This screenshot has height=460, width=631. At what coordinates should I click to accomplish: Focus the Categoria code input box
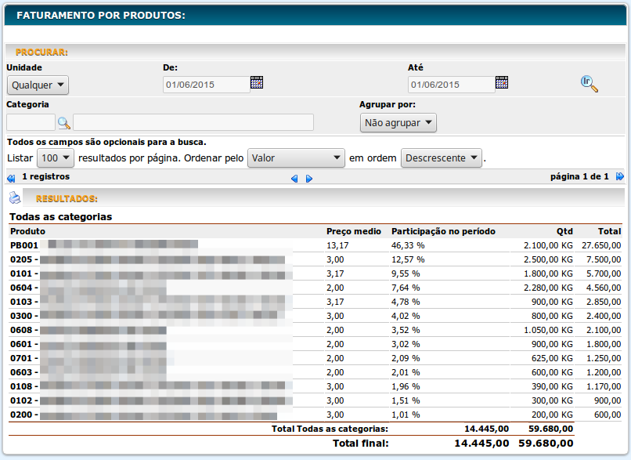pos(31,122)
